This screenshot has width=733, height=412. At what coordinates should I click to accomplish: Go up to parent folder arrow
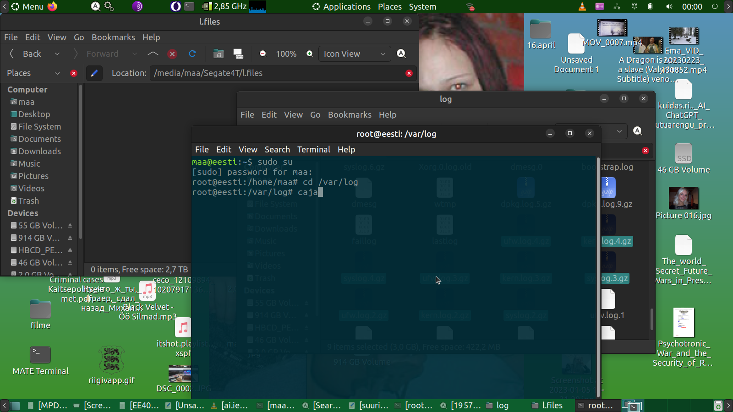(153, 54)
